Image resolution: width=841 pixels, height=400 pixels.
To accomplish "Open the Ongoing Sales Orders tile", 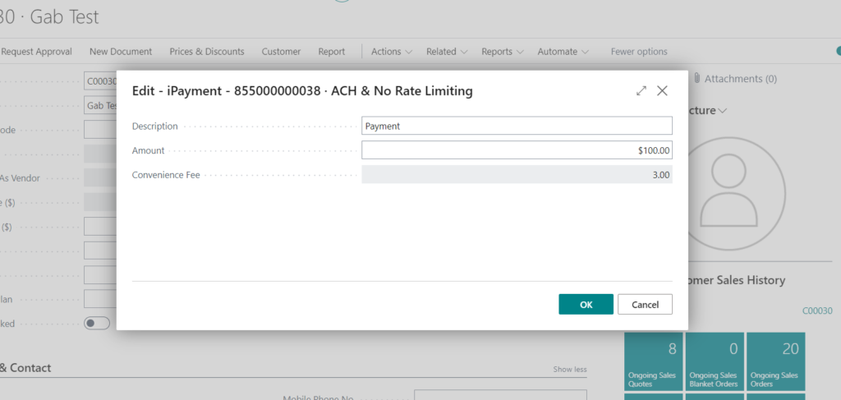I will [775, 362].
